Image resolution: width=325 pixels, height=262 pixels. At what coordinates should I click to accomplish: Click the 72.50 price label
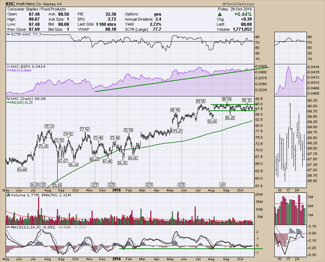tap(59, 140)
